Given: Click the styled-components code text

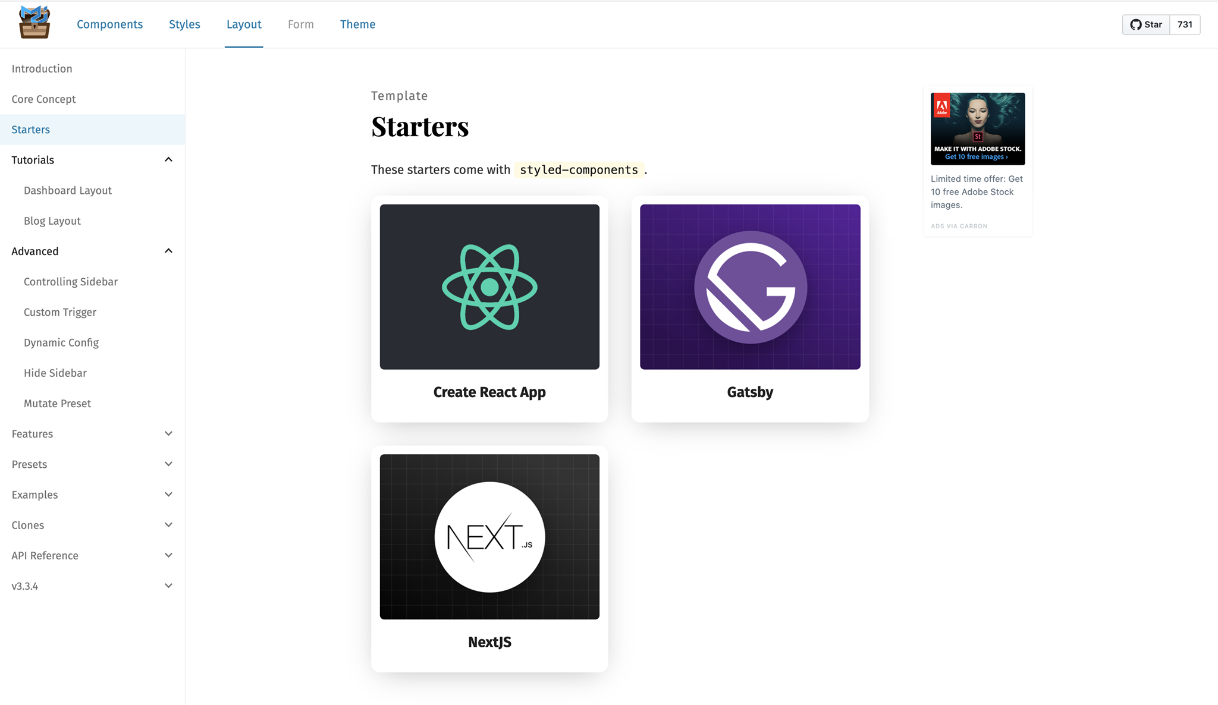Looking at the screenshot, I should 579,170.
